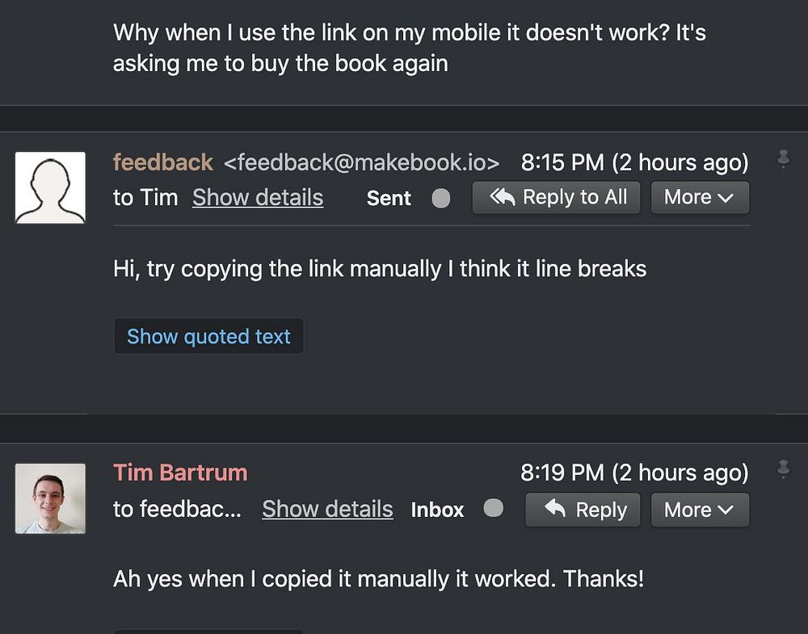Viewport: 808px width, 634px height.
Task: Click the Reply to All button
Action: click(556, 197)
